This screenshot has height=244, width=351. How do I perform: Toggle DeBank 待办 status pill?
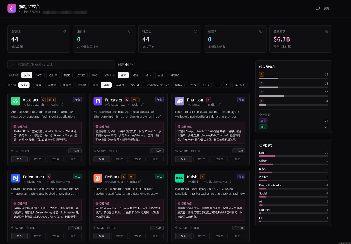[157, 228]
